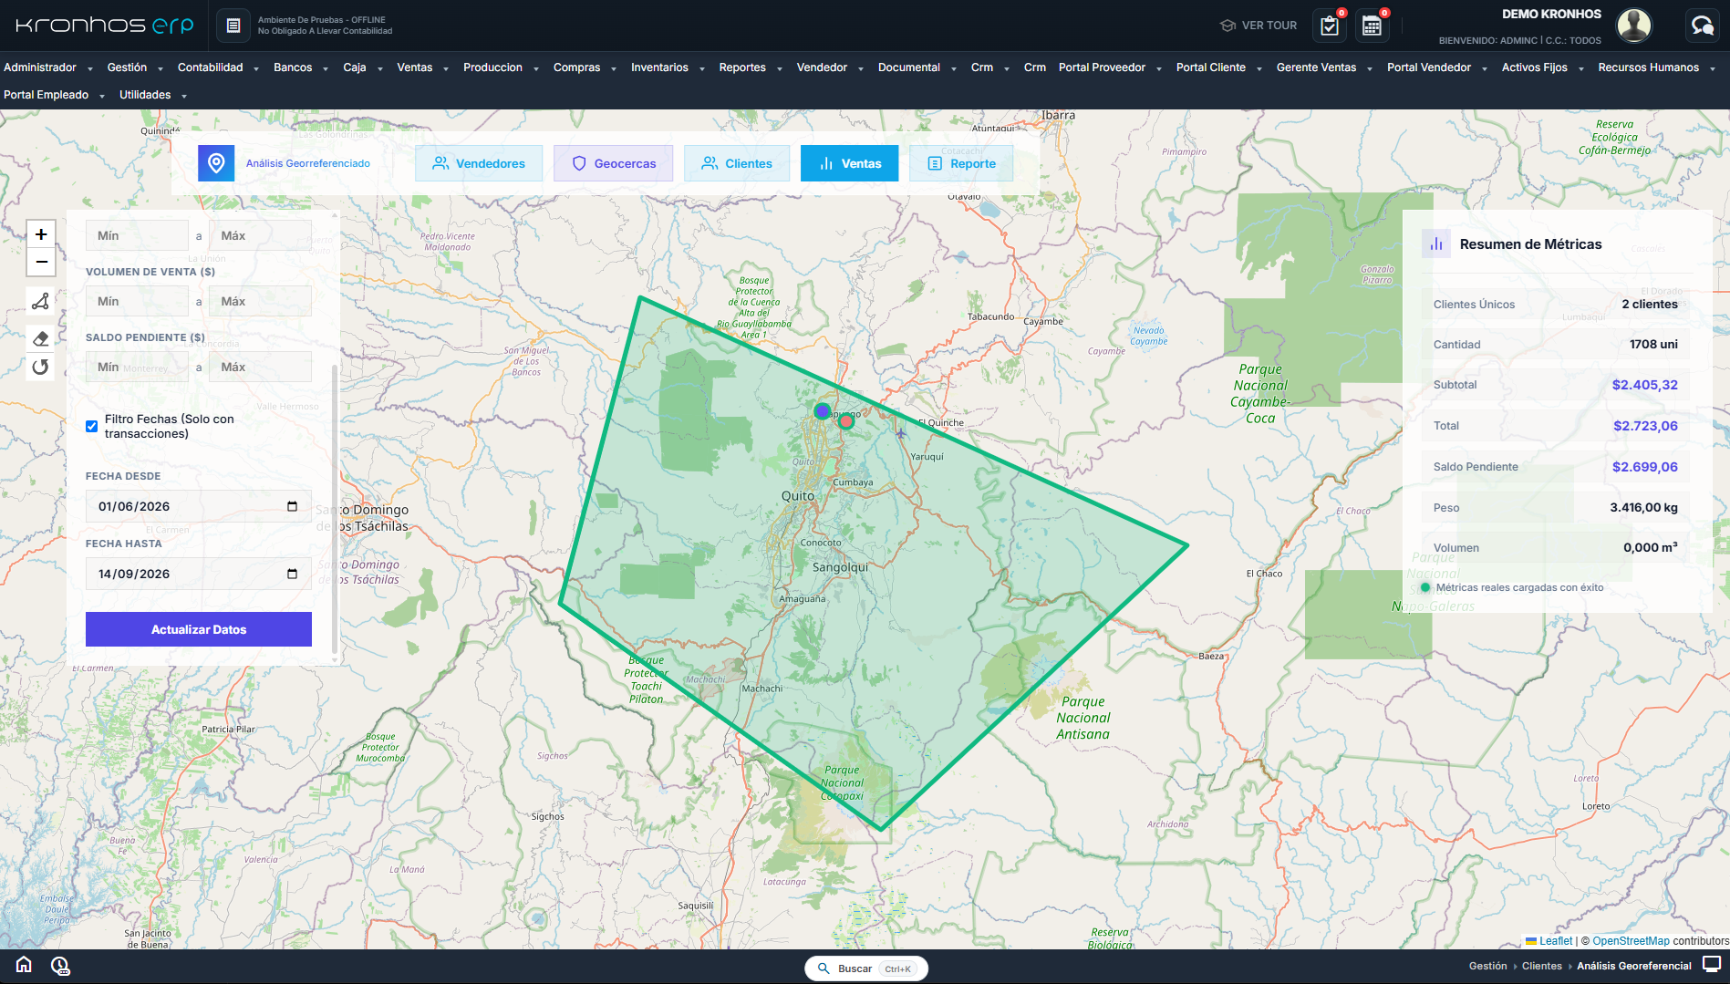Switch to the Clientes tab
Image resolution: width=1730 pixels, height=984 pixels.
pyautogui.click(x=737, y=163)
